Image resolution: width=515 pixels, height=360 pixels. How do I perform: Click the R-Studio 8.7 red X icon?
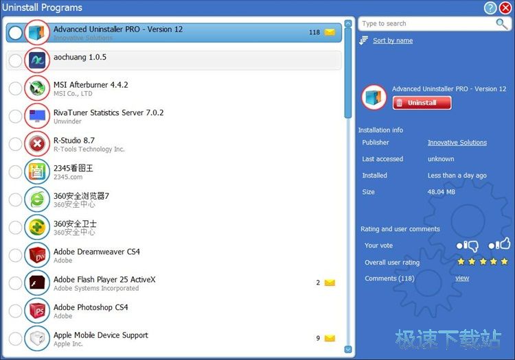point(37,143)
